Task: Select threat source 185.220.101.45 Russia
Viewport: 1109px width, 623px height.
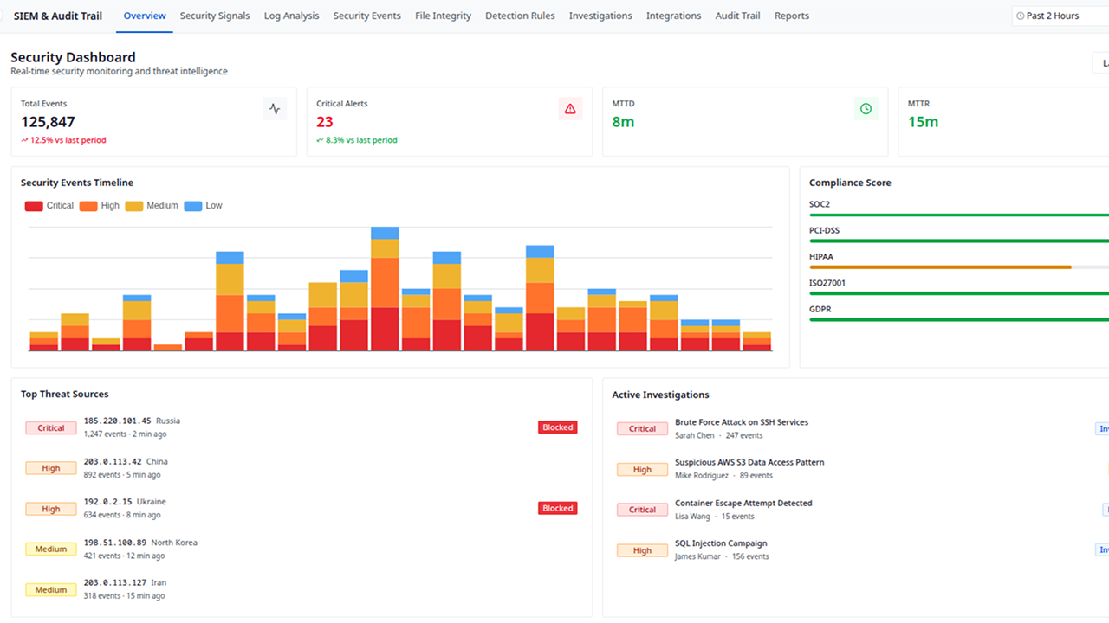Action: click(x=302, y=427)
